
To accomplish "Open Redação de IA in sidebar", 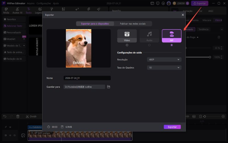I will coord(14,59).
